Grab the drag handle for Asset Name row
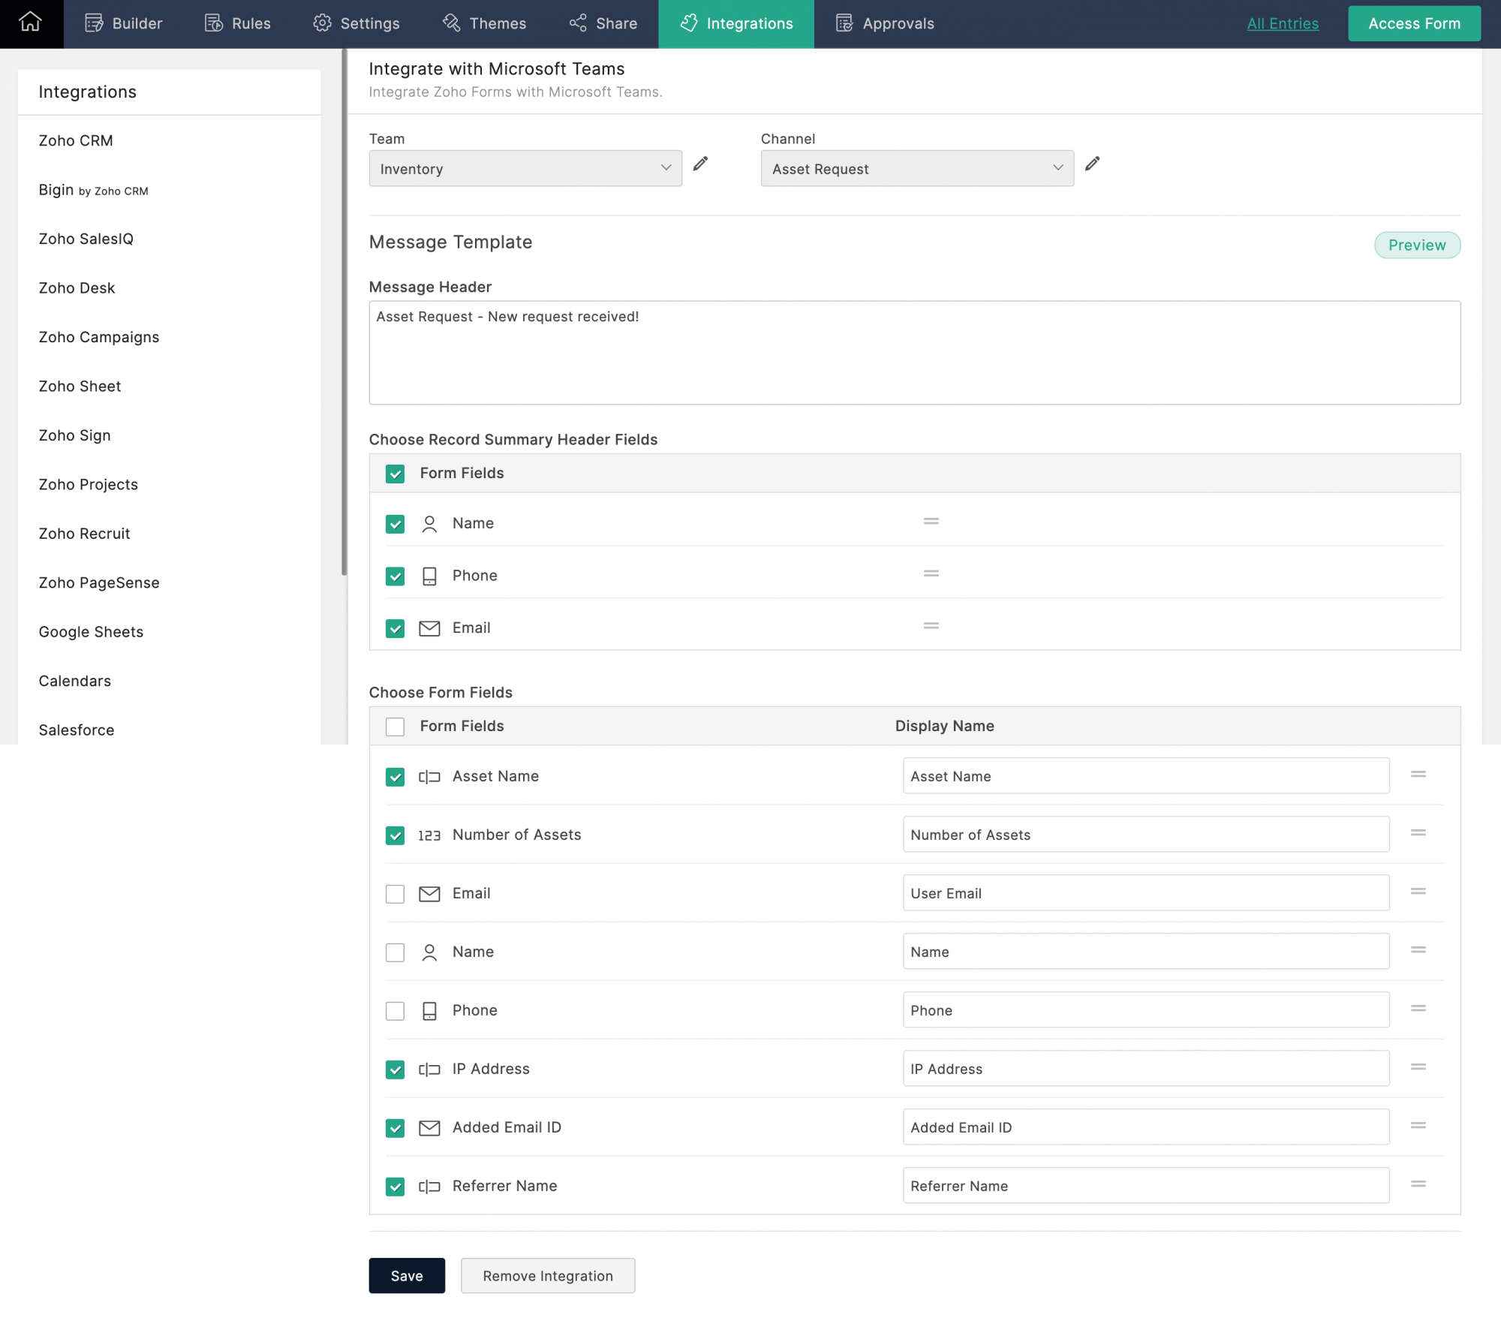1501x1318 pixels. tap(1418, 774)
